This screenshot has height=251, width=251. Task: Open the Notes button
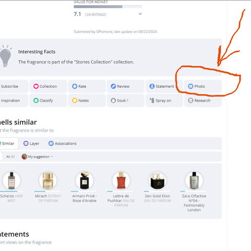[x=87, y=100]
